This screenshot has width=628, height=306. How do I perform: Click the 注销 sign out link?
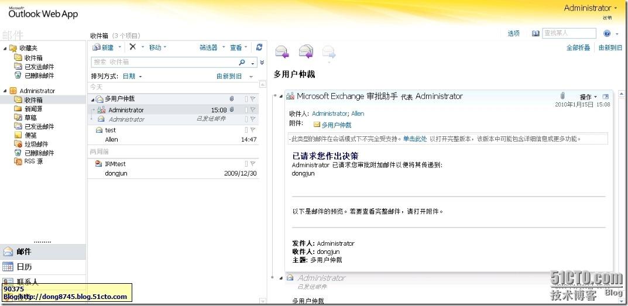(607, 18)
